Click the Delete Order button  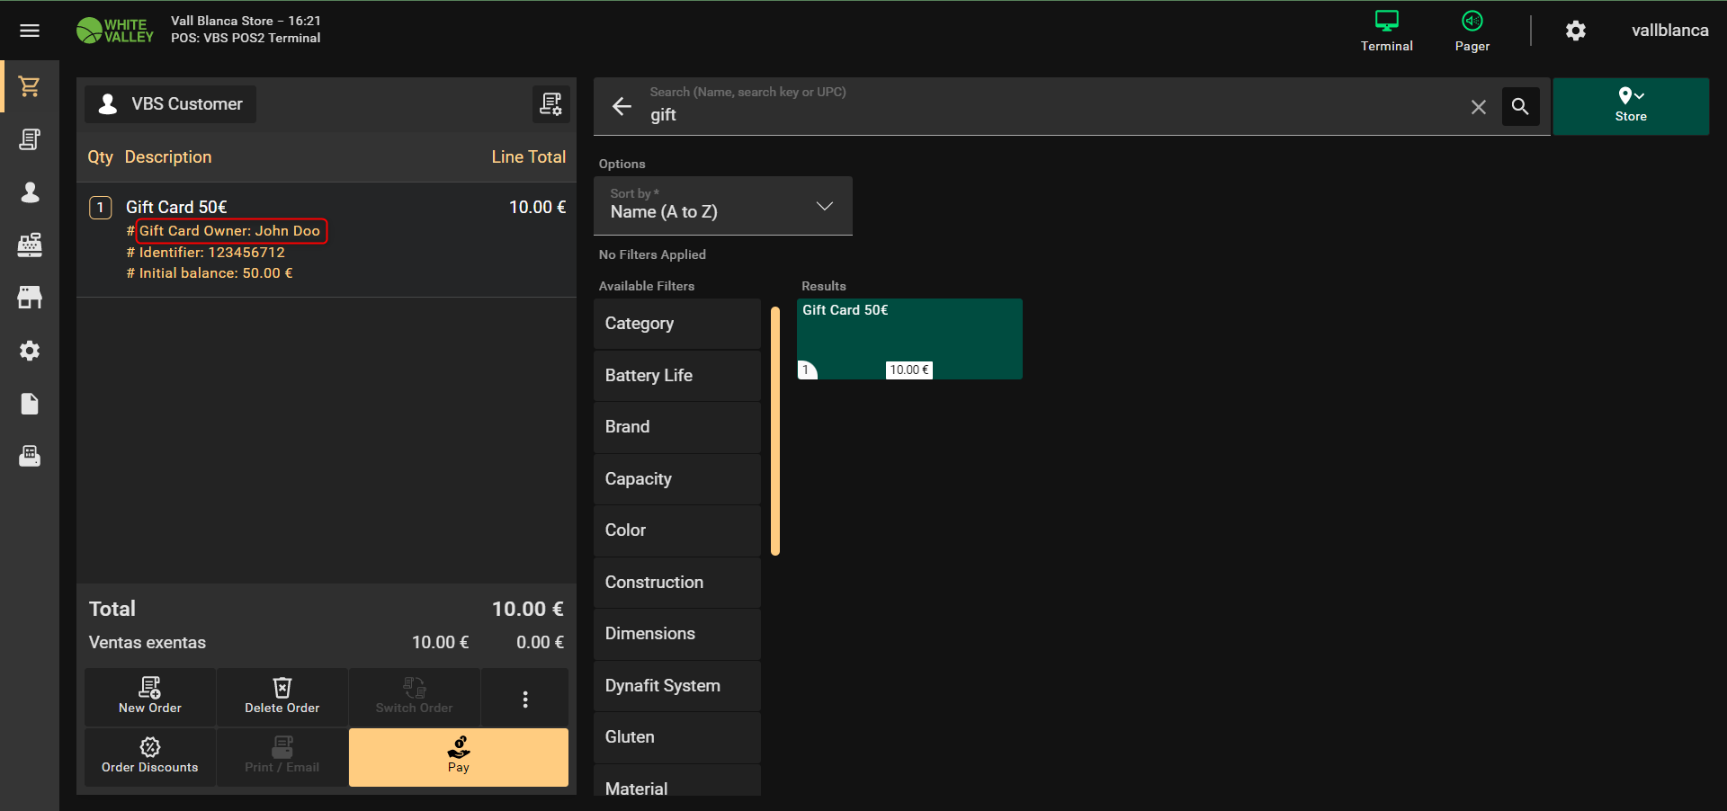(282, 697)
